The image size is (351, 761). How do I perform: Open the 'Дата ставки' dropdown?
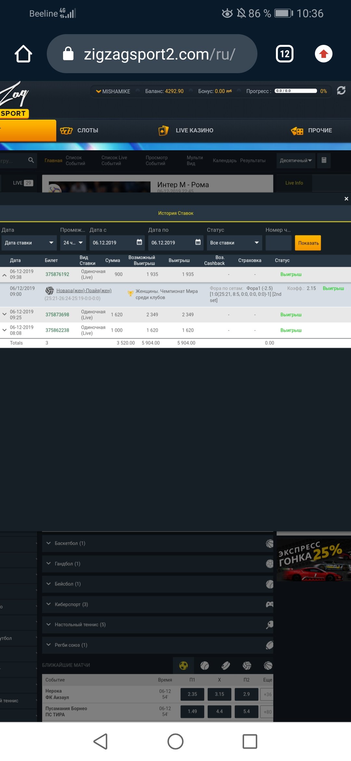29,243
